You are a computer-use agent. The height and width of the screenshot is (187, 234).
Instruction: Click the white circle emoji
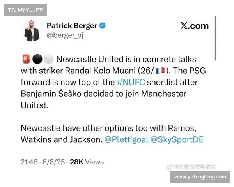point(49,59)
